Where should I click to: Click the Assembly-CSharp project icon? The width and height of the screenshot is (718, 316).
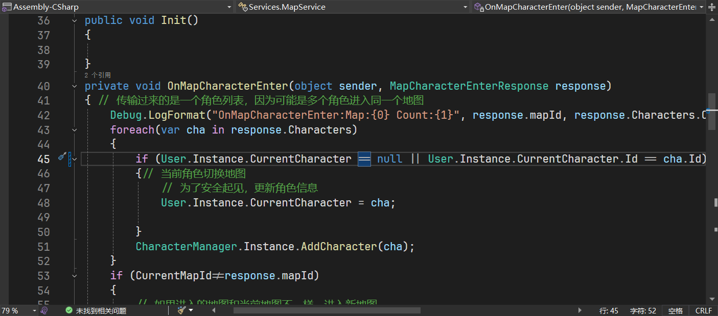pyautogui.click(x=7, y=7)
